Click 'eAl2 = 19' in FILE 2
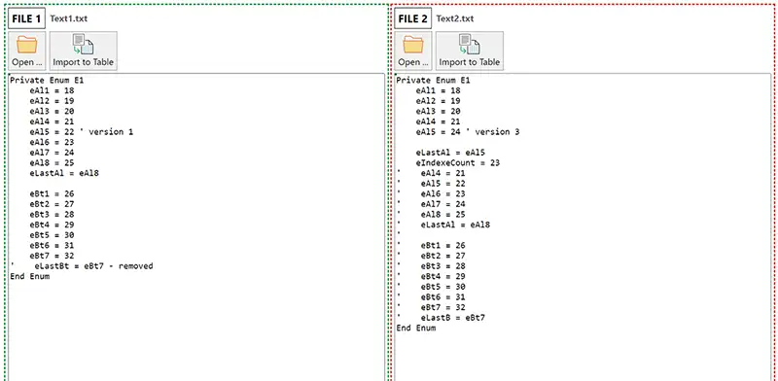Image resolution: width=778 pixels, height=381 pixels. 439,101
